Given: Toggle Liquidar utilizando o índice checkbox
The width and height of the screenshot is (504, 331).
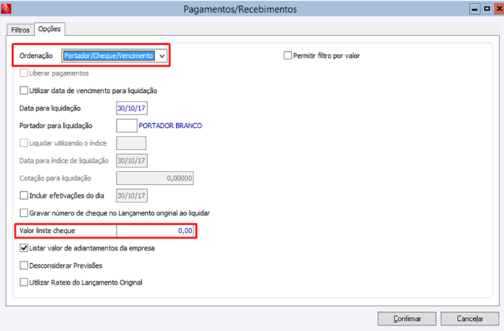Looking at the screenshot, I should point(24,143).
